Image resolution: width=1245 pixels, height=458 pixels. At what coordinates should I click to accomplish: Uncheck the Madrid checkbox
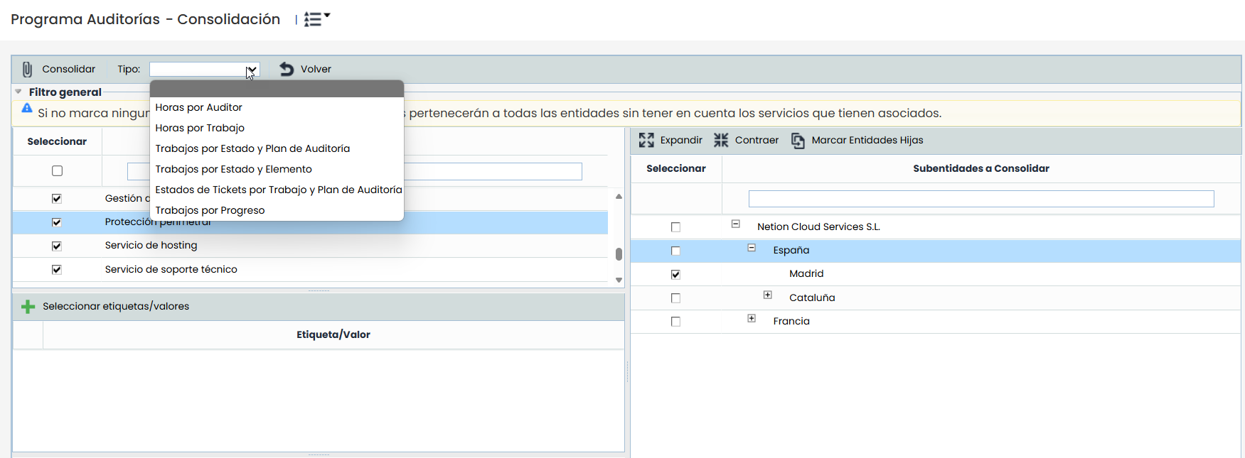coord(675,274)
